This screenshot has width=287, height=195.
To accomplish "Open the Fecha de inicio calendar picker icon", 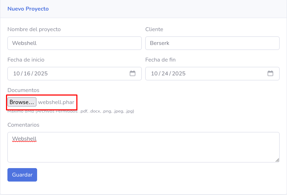I will click(133, 74).
